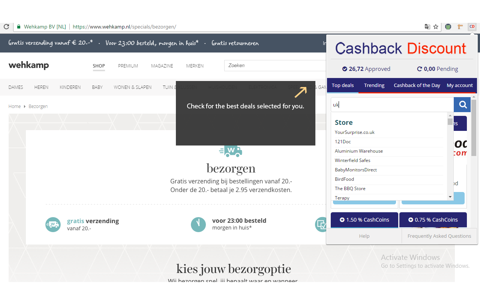The height and width of the screenshot is (300, 480).
Task: Click plus icon on 1.50 % CashCoins
Action: (x=342, y=220)
